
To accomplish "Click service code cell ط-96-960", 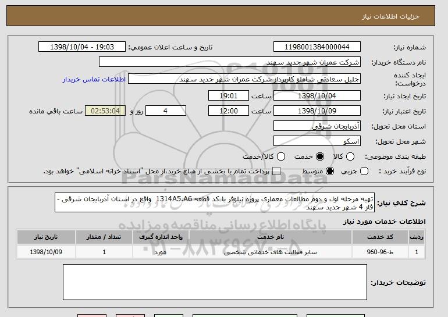I will [380, 252].
